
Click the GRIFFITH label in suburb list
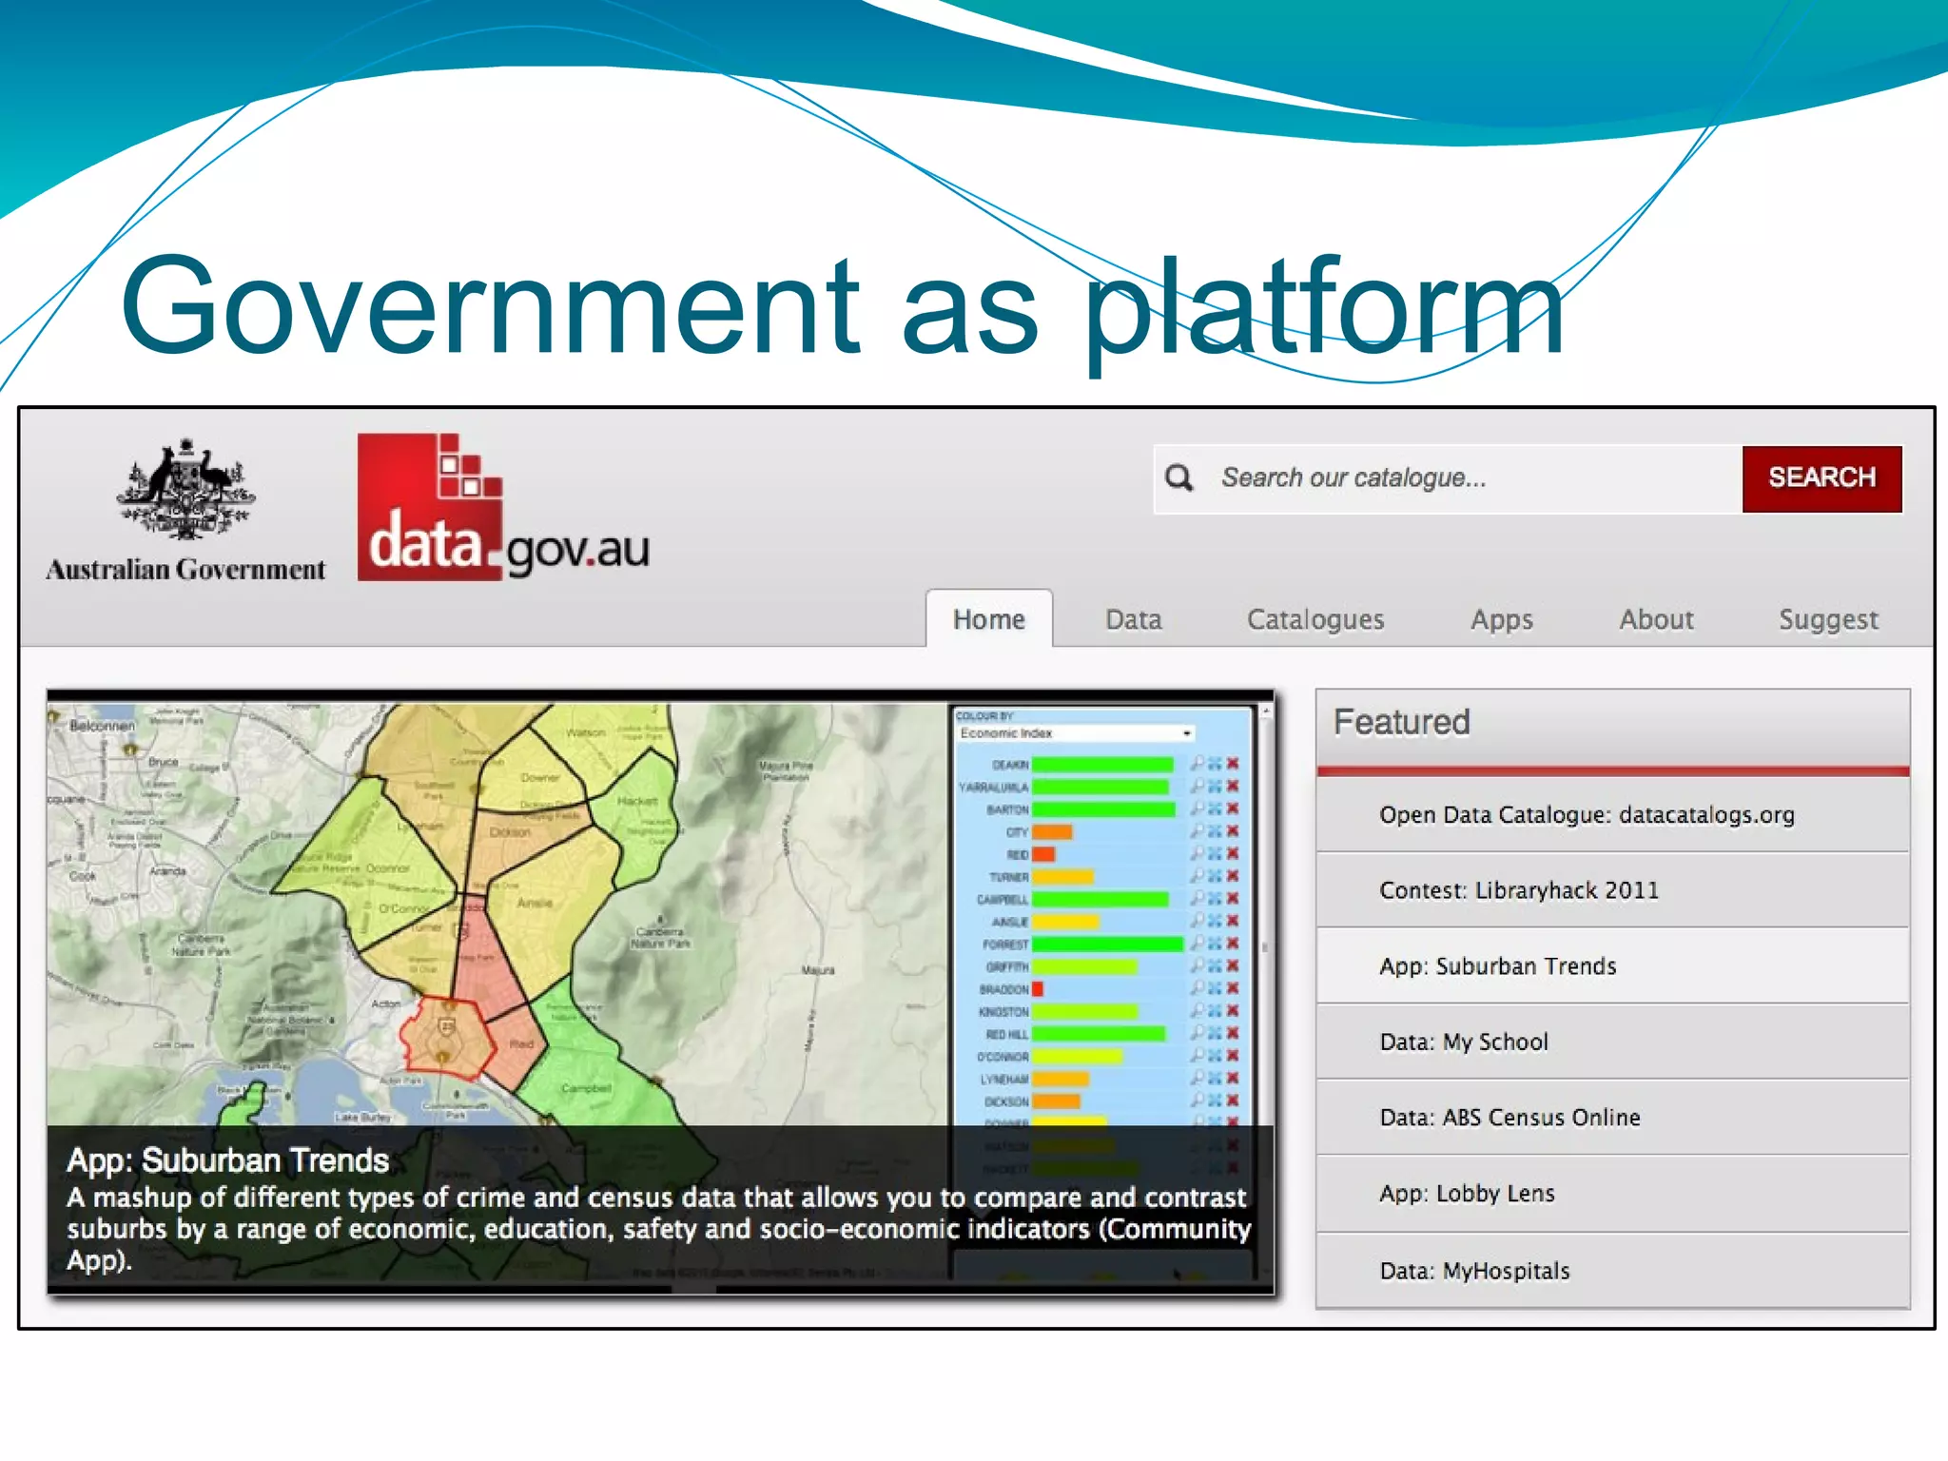click(1007, 966)
